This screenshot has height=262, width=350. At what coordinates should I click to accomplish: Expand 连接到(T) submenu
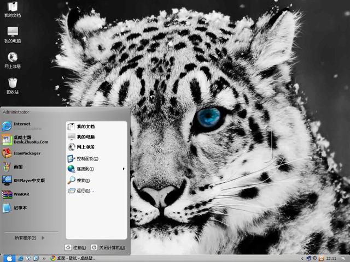(96, 169)
